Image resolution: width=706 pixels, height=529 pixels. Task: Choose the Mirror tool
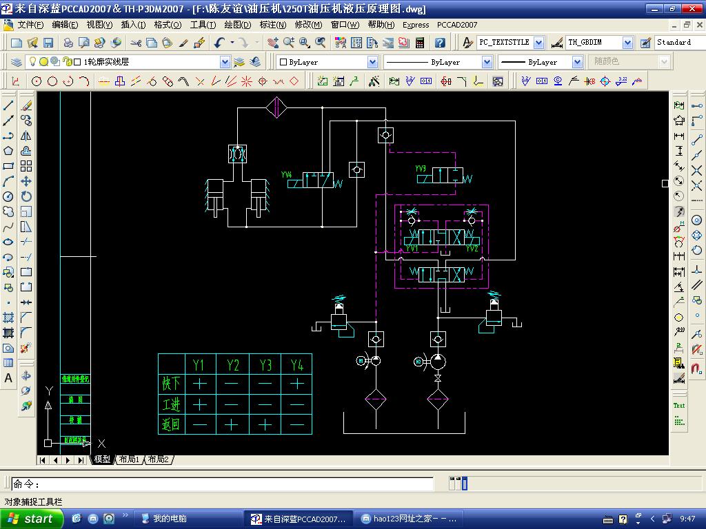(26, 136)
